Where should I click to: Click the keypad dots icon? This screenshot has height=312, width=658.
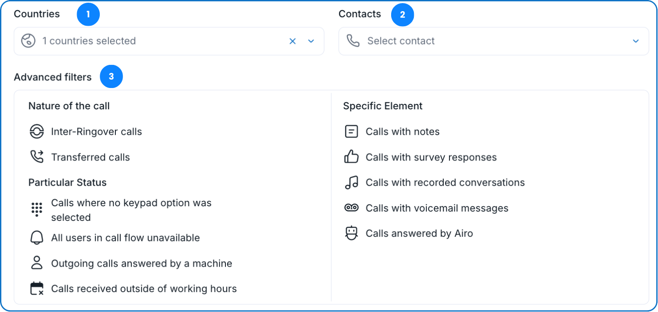(x=37, y=209)
